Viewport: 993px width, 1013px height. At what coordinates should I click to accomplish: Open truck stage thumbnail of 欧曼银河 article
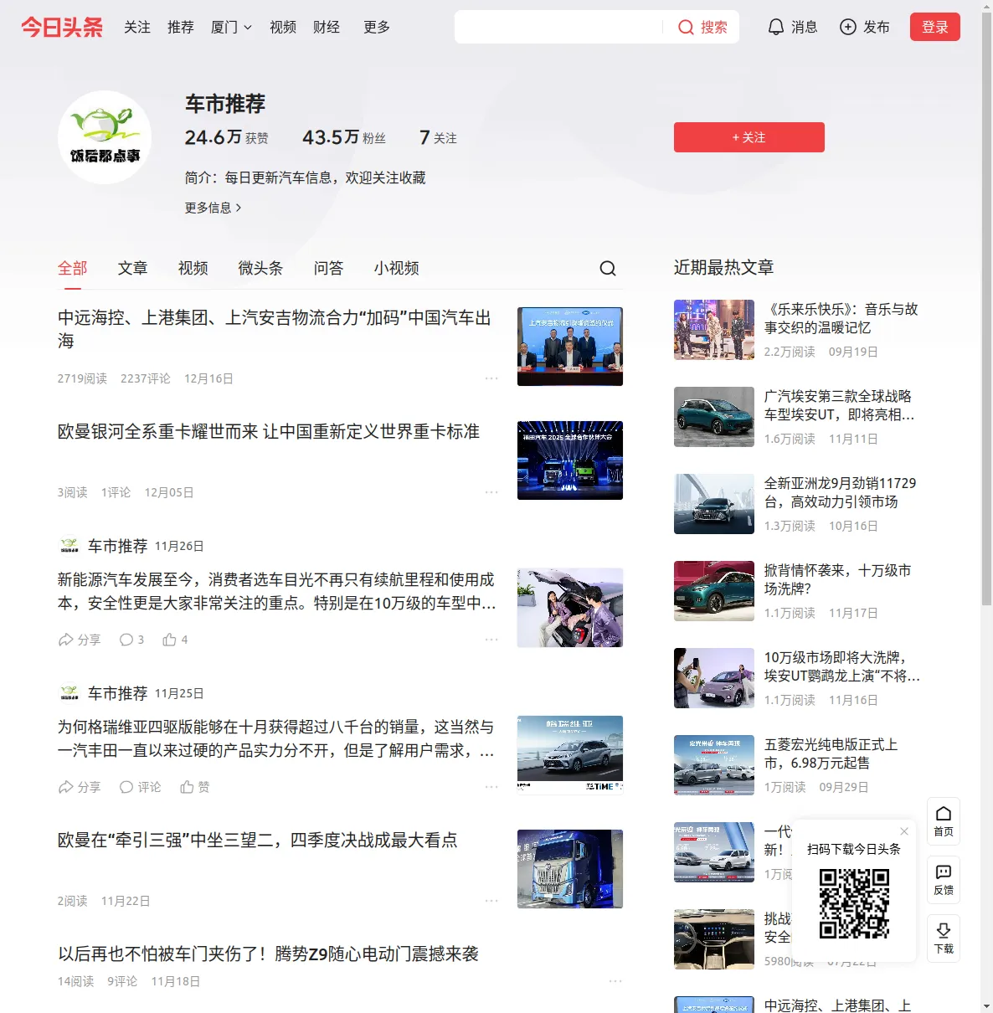point(570,460)
